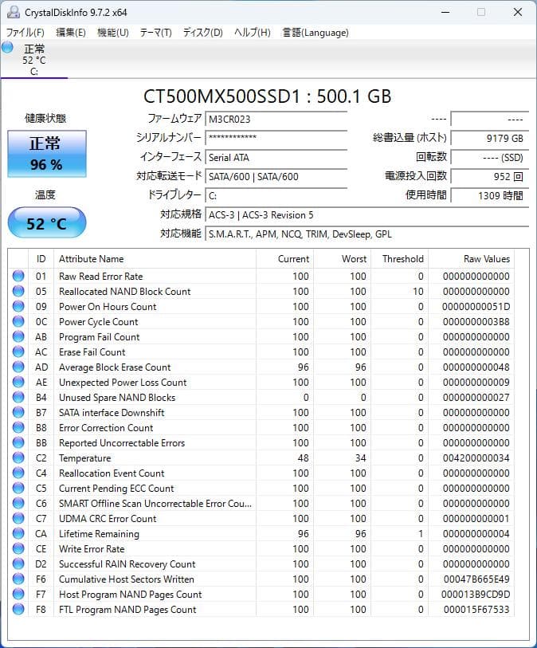The width and height of the screenshot is (537, 648).
Task: Open the ヘルプ(H) menu
Action: pos(252,32)
